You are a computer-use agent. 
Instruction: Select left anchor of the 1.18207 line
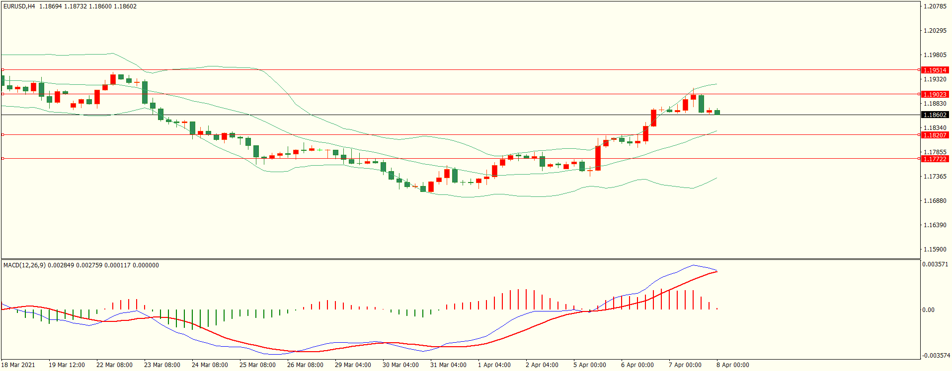pos(2,134)
